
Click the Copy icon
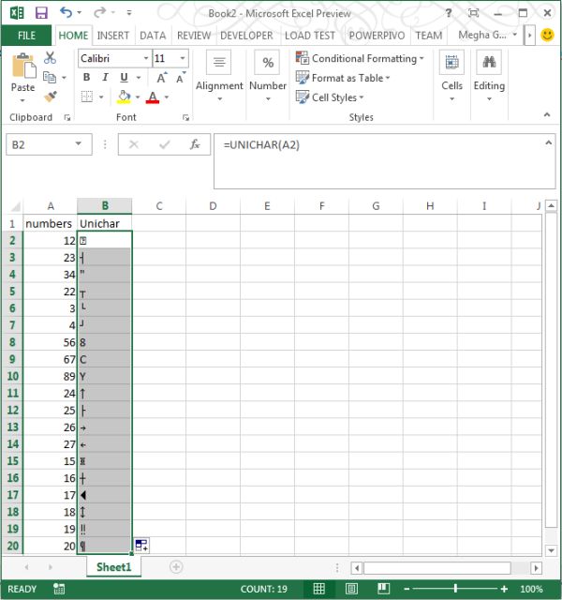(x=50, y=77)
